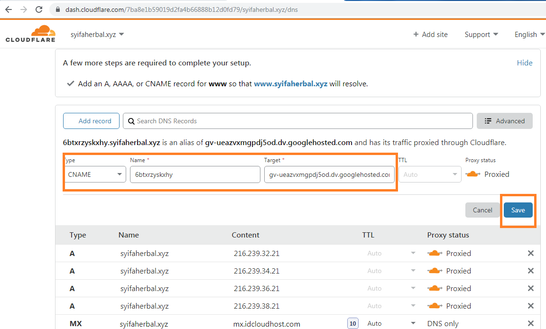Click the Type column header
Image resolution: width=546 pixels, height=329 pixels.
pyautogui.click(x=78, y=235)
